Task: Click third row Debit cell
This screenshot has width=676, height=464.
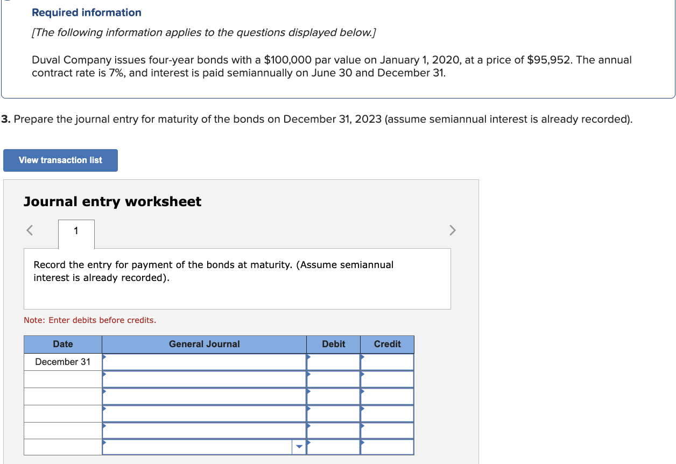Action: click(x=333, y=396)
